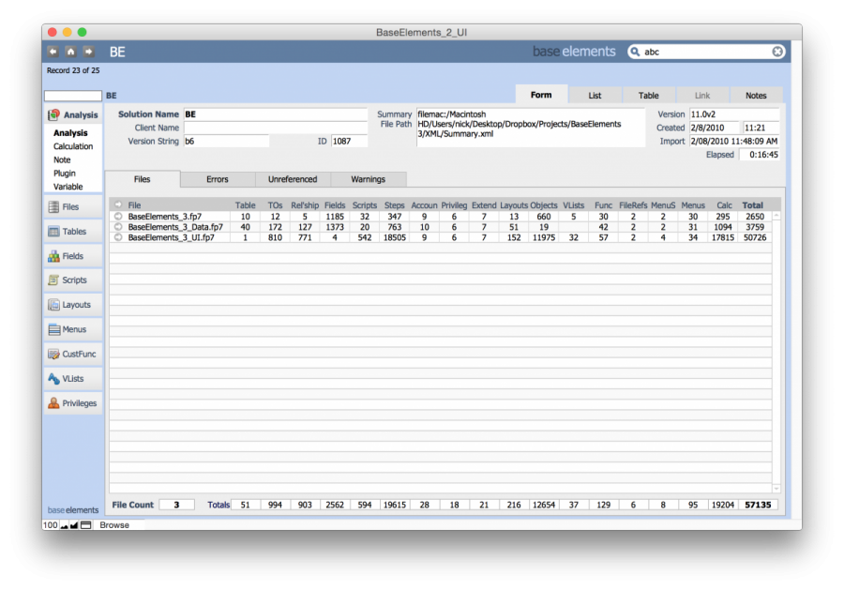Switch to the Errors tab

click(218, 179)
